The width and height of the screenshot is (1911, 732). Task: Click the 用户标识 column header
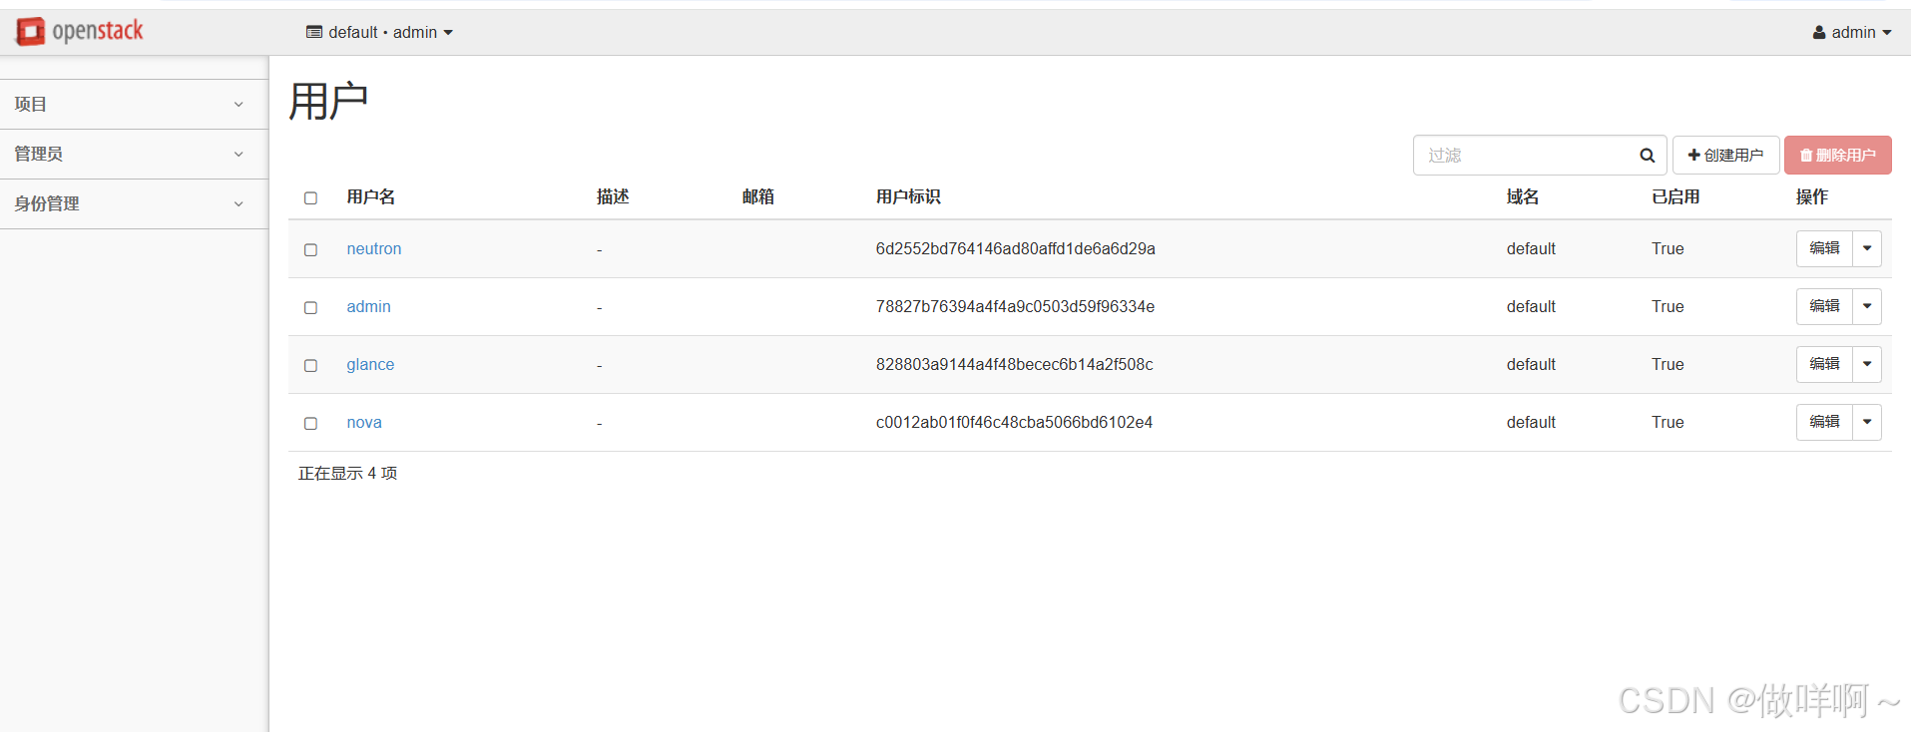point(908,196)
